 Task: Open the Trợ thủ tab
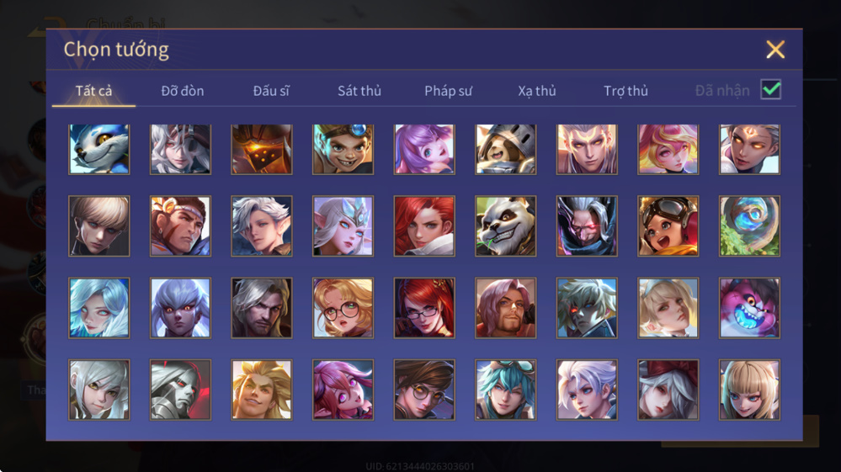pyautogui.click(x=626, y=91)
